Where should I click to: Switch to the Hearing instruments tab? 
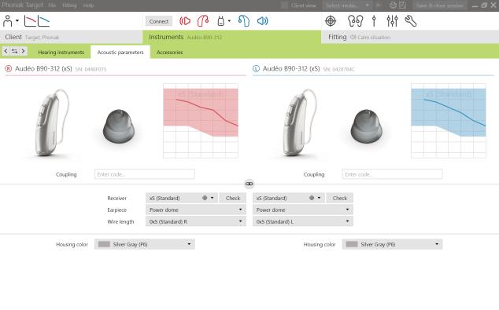[61, 53]
